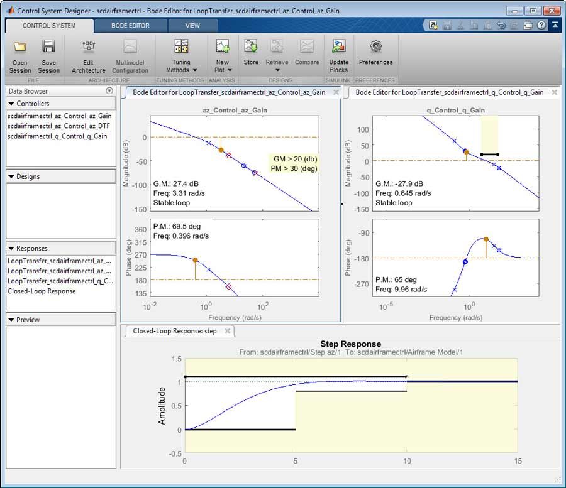Switch to the BODE EDITOR ribbon tab
Viewport: 566px width, 488px height.
click(x=130, y=26)
